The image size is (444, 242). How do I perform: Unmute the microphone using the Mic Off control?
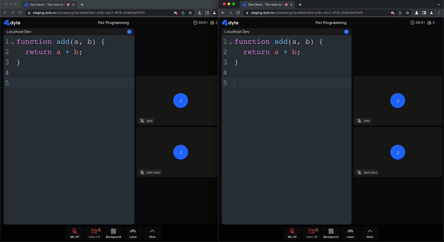74,233
